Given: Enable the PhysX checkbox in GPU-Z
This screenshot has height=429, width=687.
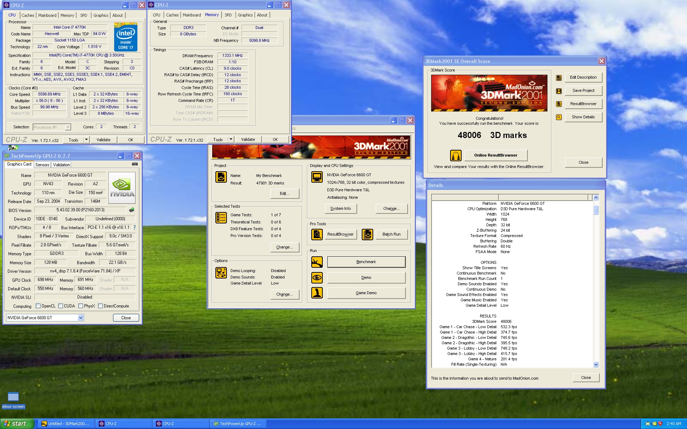Looking at the screenshot, I should tap(81, 306).
